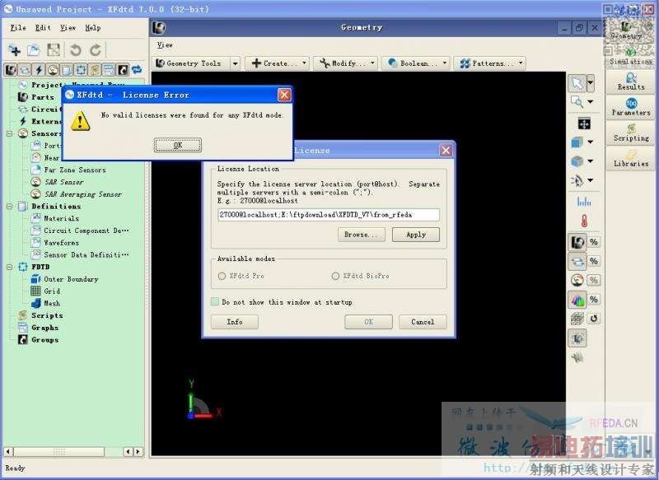Click the zoom magnifier tool icon

577,101
